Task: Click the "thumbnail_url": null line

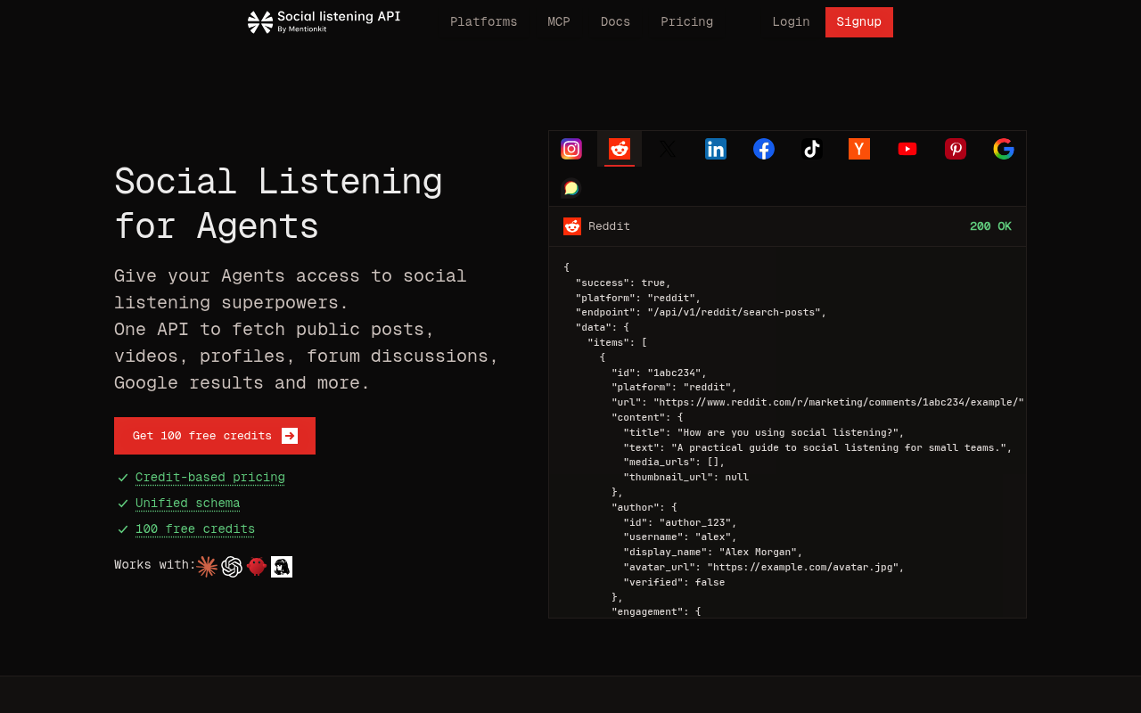Action: (x=686, y=477)
